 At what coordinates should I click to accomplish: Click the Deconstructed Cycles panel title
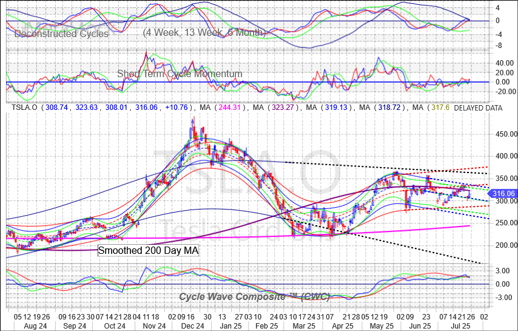click(61, 34)
